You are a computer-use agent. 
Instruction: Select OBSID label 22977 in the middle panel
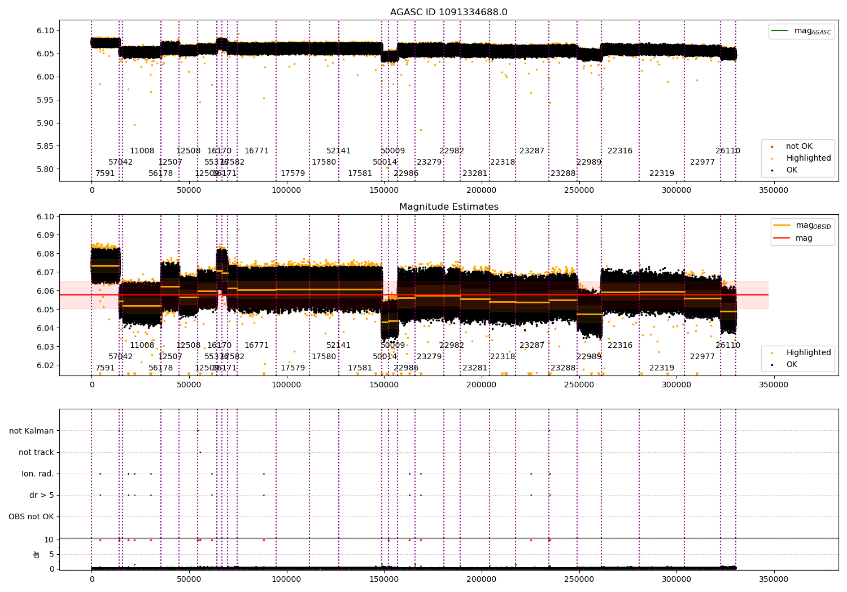(702, 357)
